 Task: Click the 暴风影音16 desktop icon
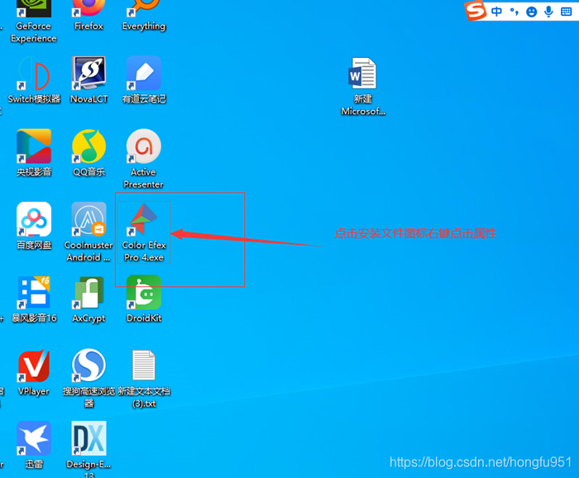point(34,299)
